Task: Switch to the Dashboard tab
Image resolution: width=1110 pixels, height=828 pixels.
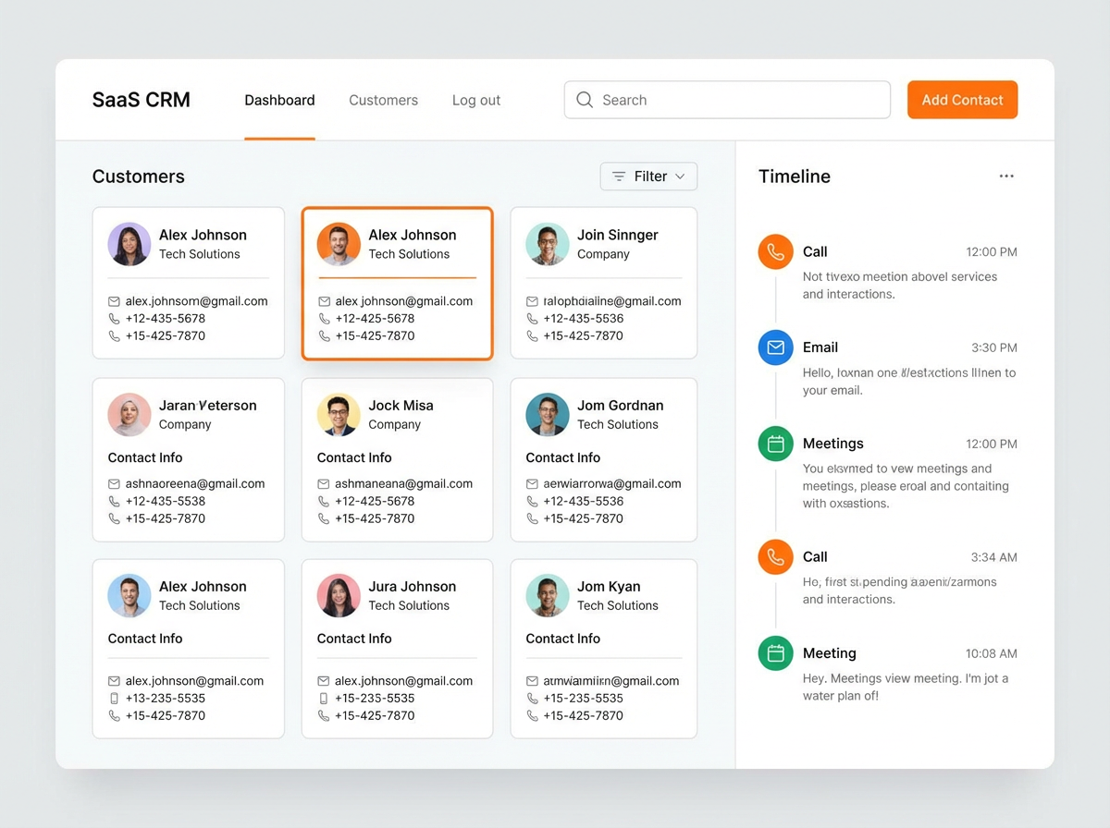Action: (x=279, y=100)
